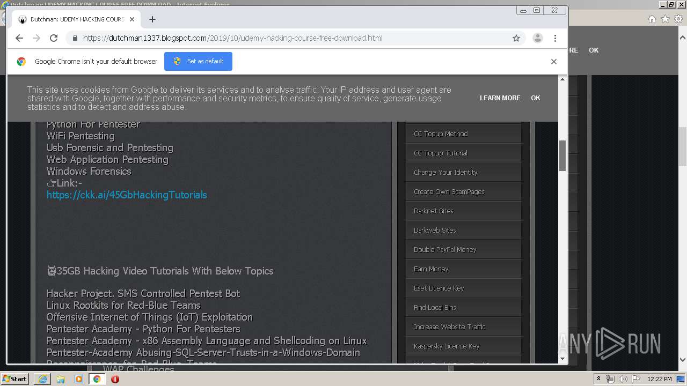This screenshot has width=687, height=386.
Task: Click 'Pentester Academy - Python For Pentesters' text
Action: click(143, 329)
